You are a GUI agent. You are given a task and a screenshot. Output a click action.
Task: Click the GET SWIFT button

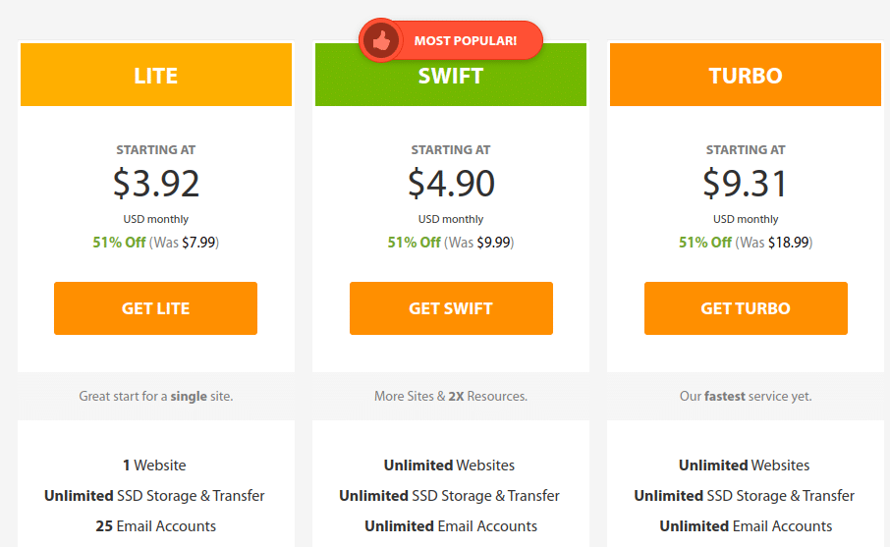451,308
